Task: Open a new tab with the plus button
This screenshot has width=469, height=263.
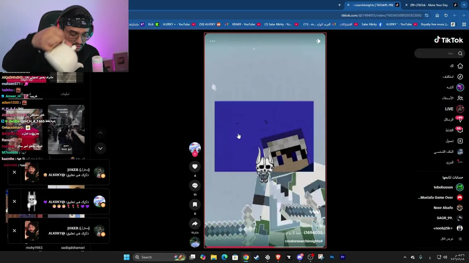Action: [339, 5]
